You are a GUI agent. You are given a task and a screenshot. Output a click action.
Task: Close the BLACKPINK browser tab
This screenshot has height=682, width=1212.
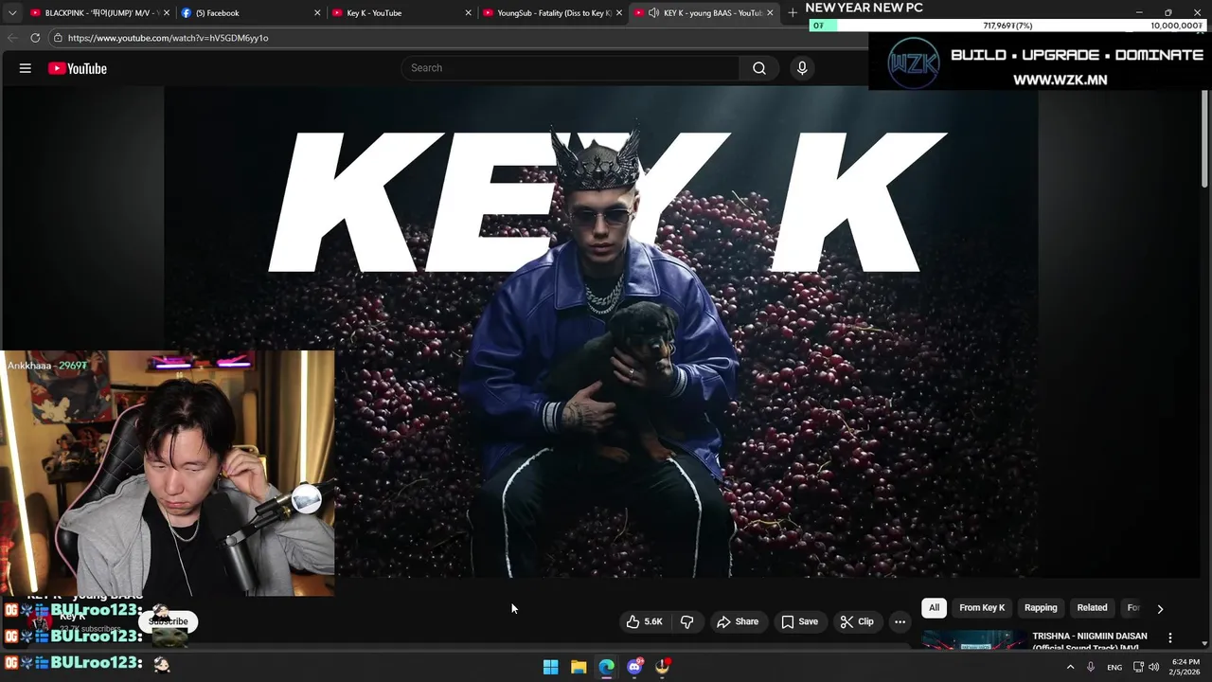pos(167,12)
